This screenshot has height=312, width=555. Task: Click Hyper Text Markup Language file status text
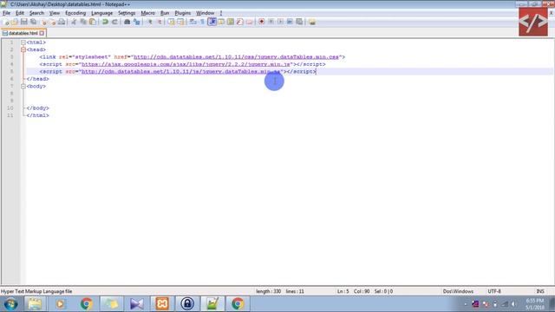[x=36, y=291]
